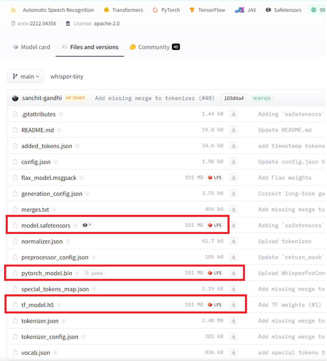Download normalizer.json via its download icon
Viewport: 327px width, 361px height.
(x=234, y=241)
